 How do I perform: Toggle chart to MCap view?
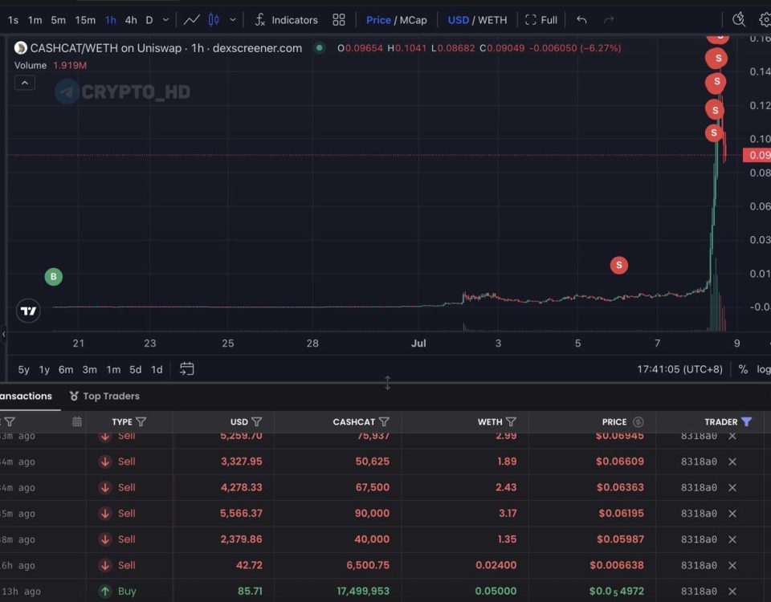point(413,20)
